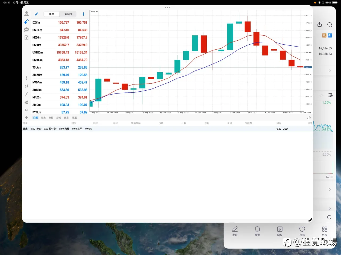Open the 交易 tab
341x255 pixels.
click(35, 118)
